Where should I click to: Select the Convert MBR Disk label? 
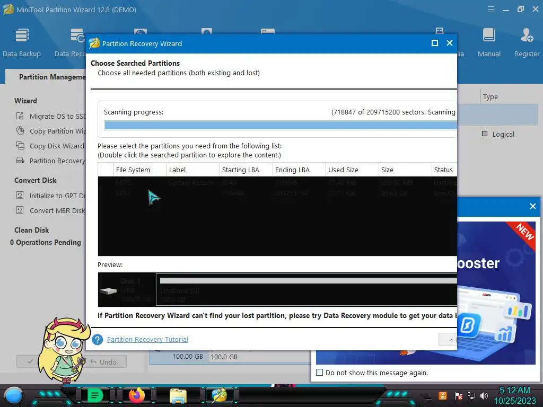coord(57,211)
